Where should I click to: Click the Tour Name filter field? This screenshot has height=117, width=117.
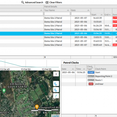[x=57, y=13]
